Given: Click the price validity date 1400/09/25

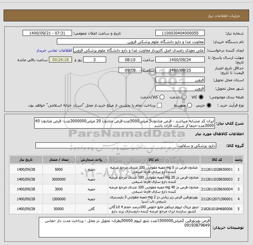Looking at the screenshot, I should 180,70.
